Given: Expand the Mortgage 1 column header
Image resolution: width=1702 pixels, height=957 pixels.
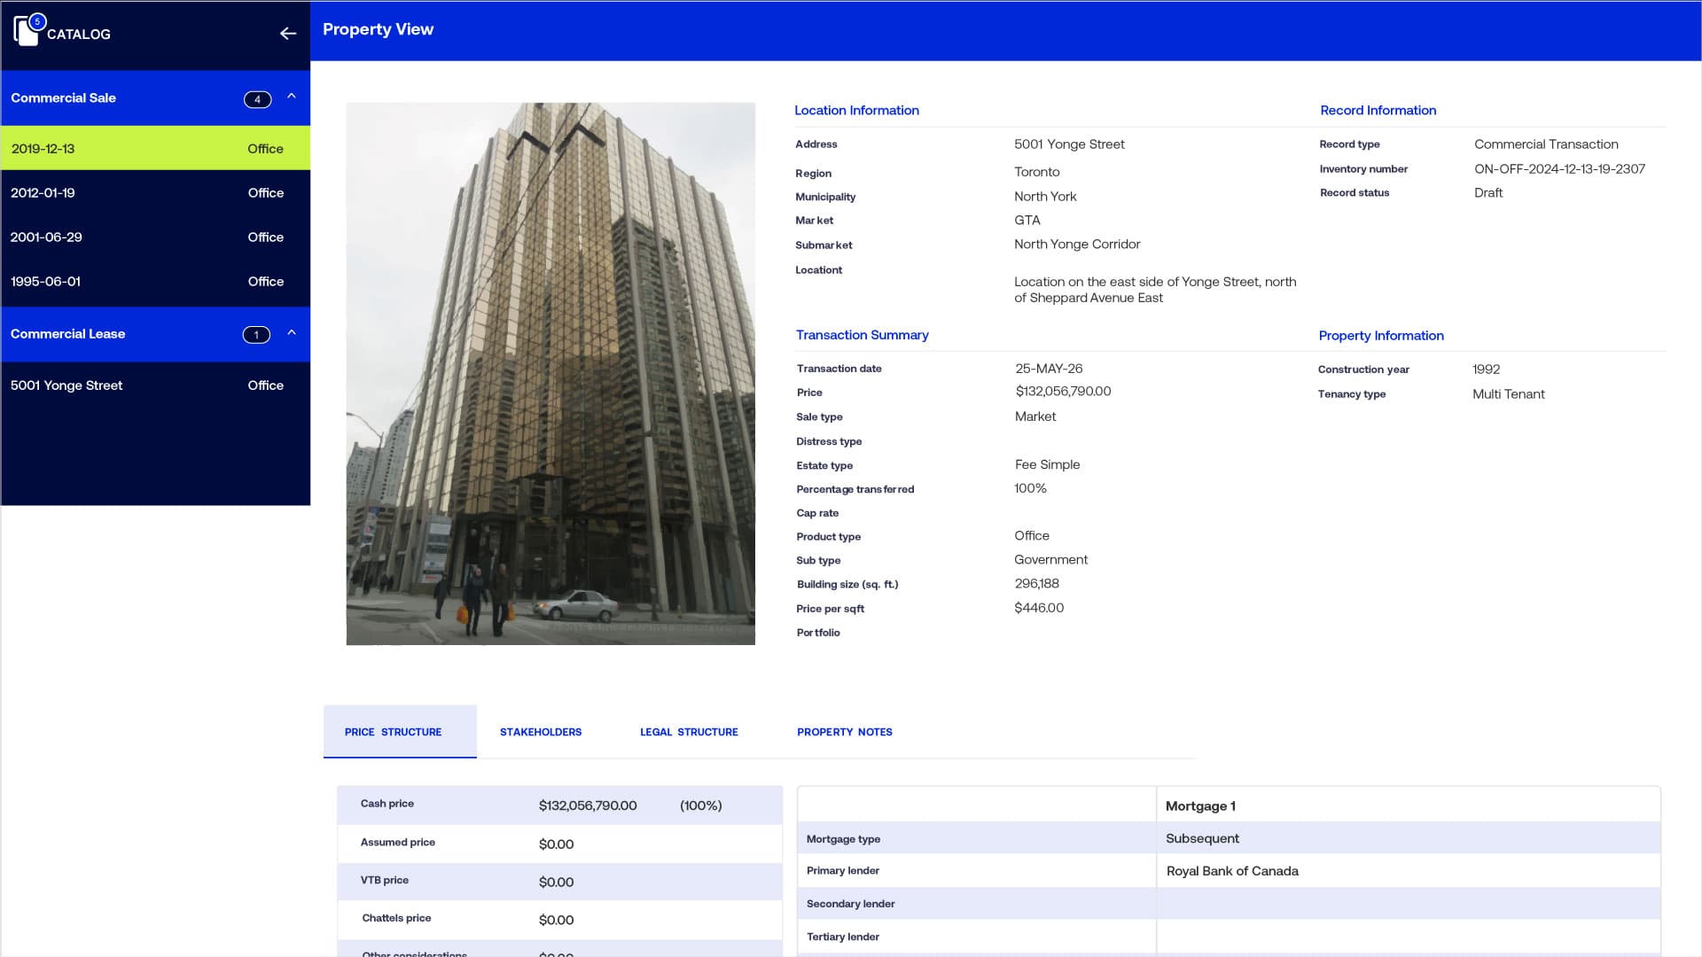Looking at the screenshot, I should (x=1200, y=806).
